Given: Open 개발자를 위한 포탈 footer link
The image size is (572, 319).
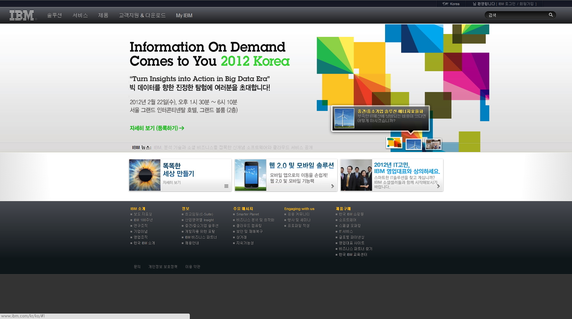Looking at the screenshot, I should click(200, 231).
